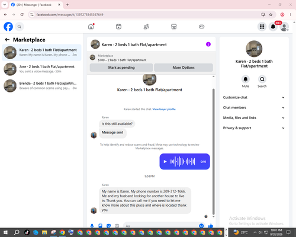The height and width of the screenshot is (237, 296).
Task: Open a new browser tab
Action: pyautogui.click(x=67, y=5)
